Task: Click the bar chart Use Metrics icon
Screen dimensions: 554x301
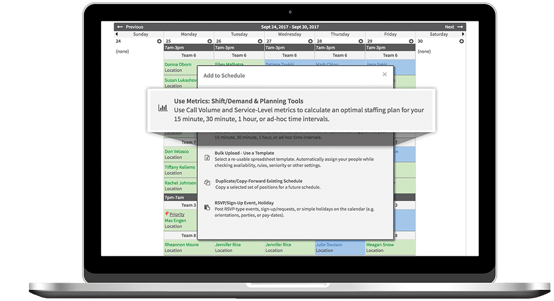Action: pos(163,108)
